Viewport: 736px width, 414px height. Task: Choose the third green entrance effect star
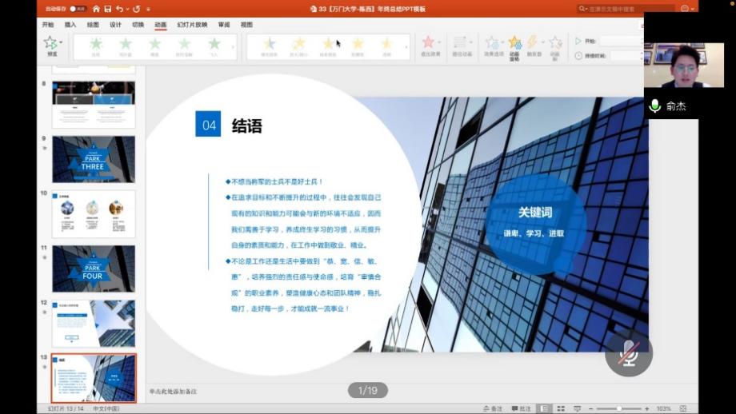coord(155,44)
